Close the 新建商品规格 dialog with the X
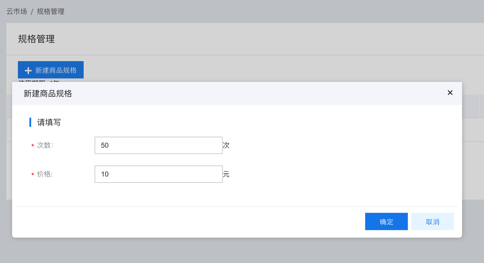This screenshot has height=263, width=484. pyautogui.click(x=450, y=93)
